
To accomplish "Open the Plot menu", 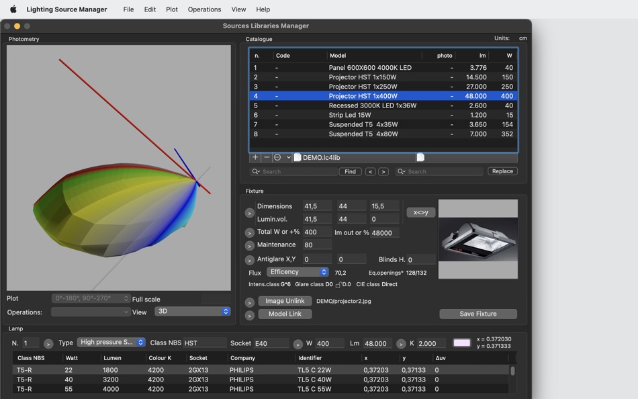I will pos(172,9).
